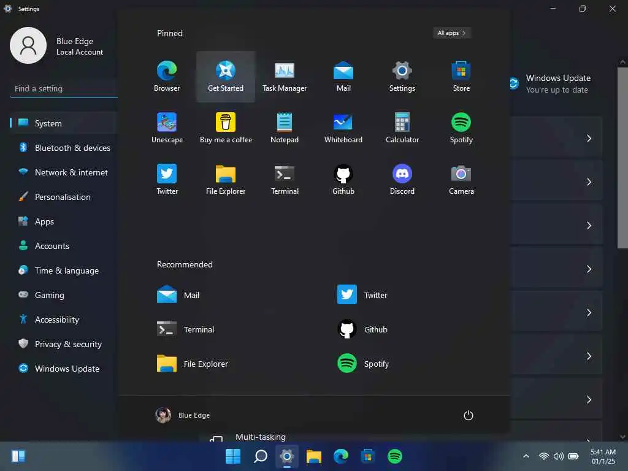Open Microsoft Store from the taskbar
The image size is (628, 471).
click(x=368, y=456)
